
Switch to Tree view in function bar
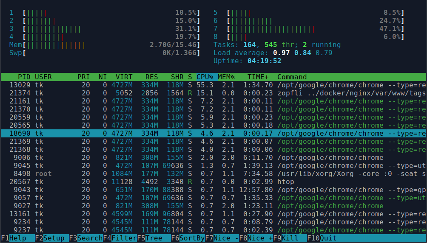154,238
